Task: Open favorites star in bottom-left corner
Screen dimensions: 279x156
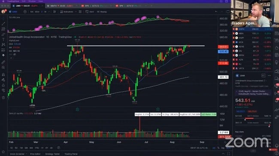Action: point(3,152)
